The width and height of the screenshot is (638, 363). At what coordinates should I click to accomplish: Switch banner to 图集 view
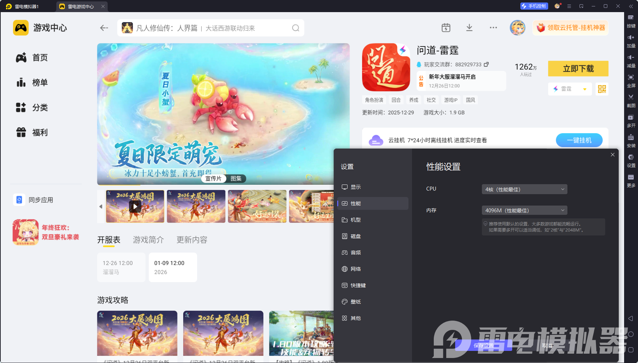[236, 178]
